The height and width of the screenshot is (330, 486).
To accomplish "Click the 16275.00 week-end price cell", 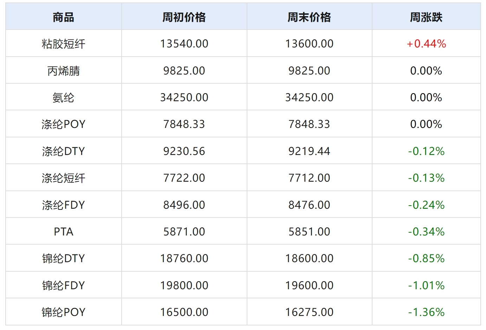I will (x=309, y=312).
